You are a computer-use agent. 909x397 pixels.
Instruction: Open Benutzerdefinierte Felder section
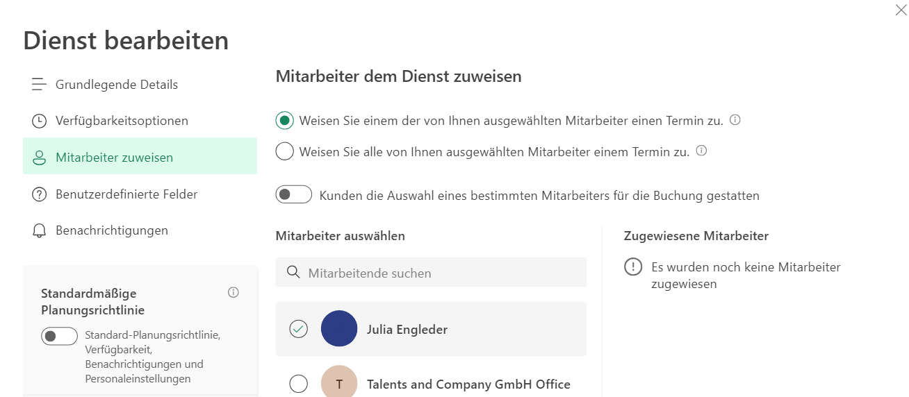pos(126,194)
